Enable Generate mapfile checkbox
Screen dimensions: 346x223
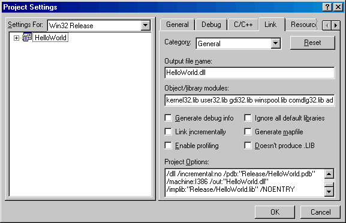pyautogui.click(x=248, y=132)
